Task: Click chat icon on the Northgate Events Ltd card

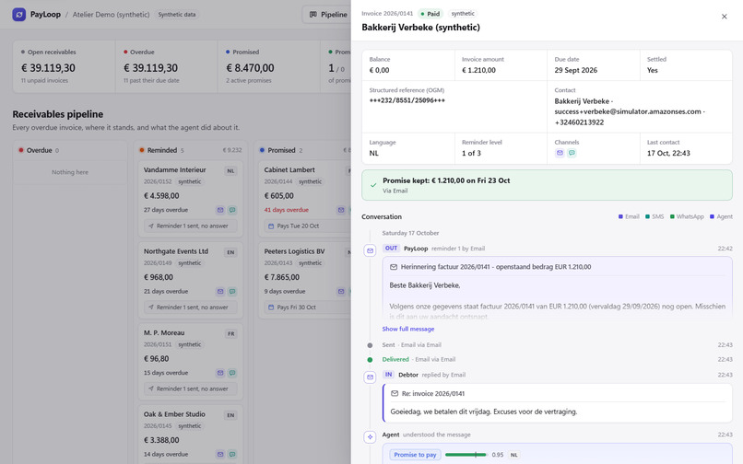Action: (x=232, y=291)
